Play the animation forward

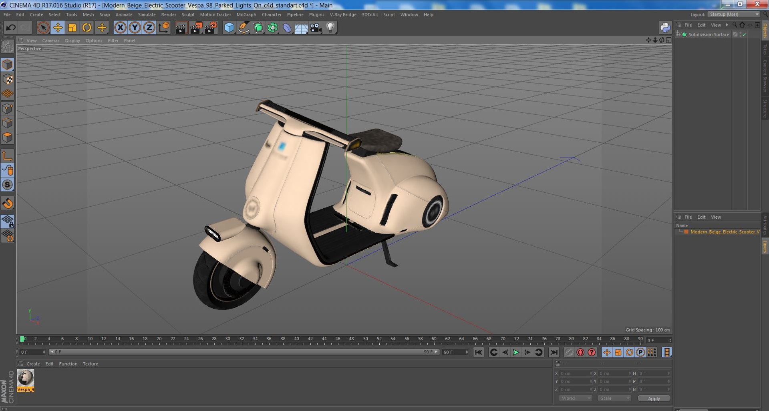[x=516, y=352]
